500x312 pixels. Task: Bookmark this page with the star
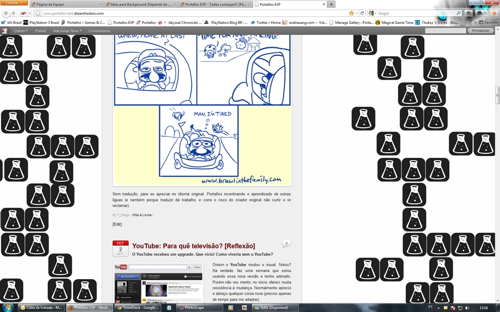click(351, 13)
